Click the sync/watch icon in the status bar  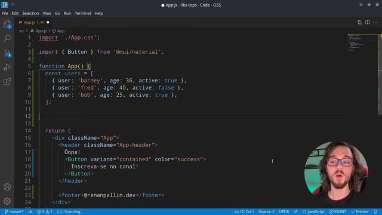(30, 211)
